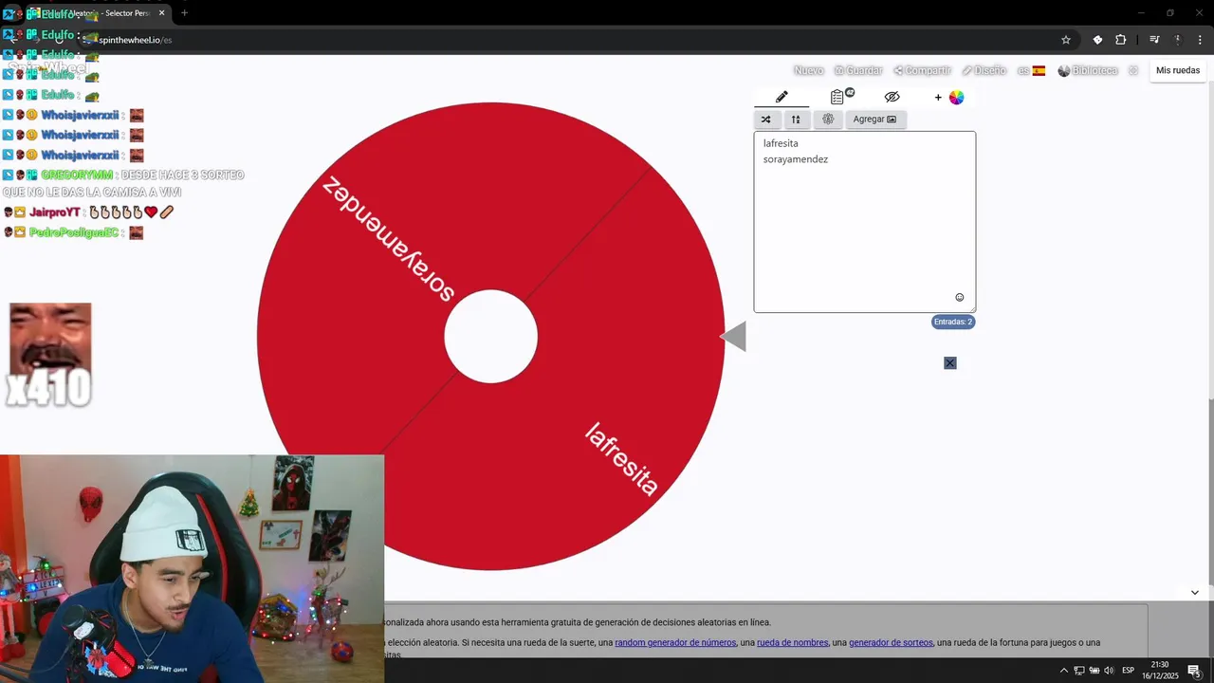Open the gear options for entries

[x=828, y=120]
